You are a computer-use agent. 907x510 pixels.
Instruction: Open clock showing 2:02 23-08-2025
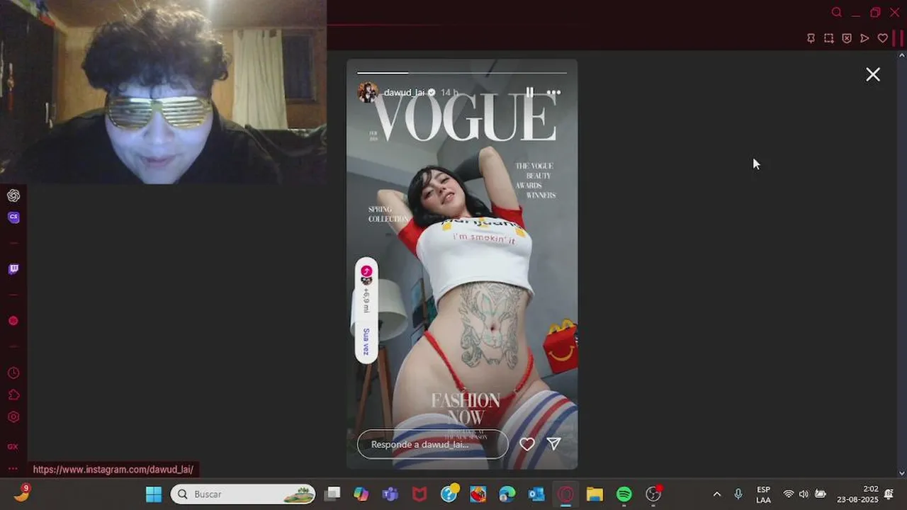(x=857, y=494)
